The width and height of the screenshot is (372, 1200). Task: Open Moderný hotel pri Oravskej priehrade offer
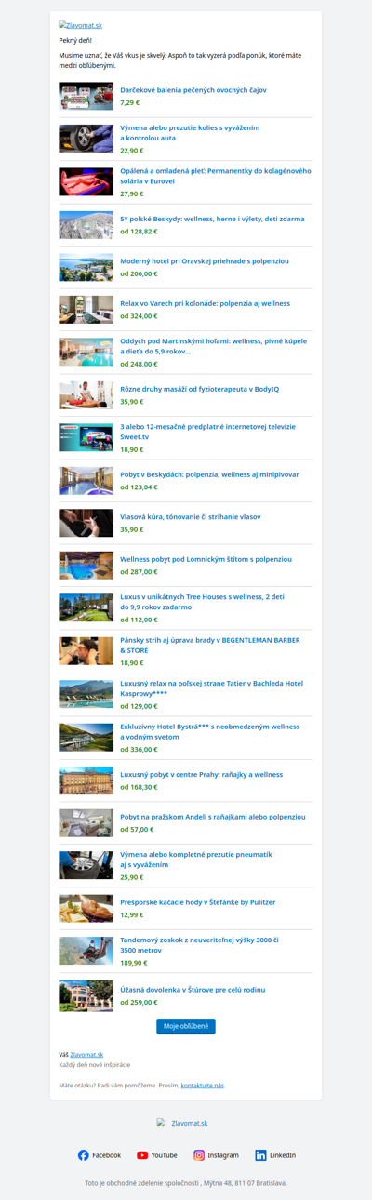click(205, 261)
